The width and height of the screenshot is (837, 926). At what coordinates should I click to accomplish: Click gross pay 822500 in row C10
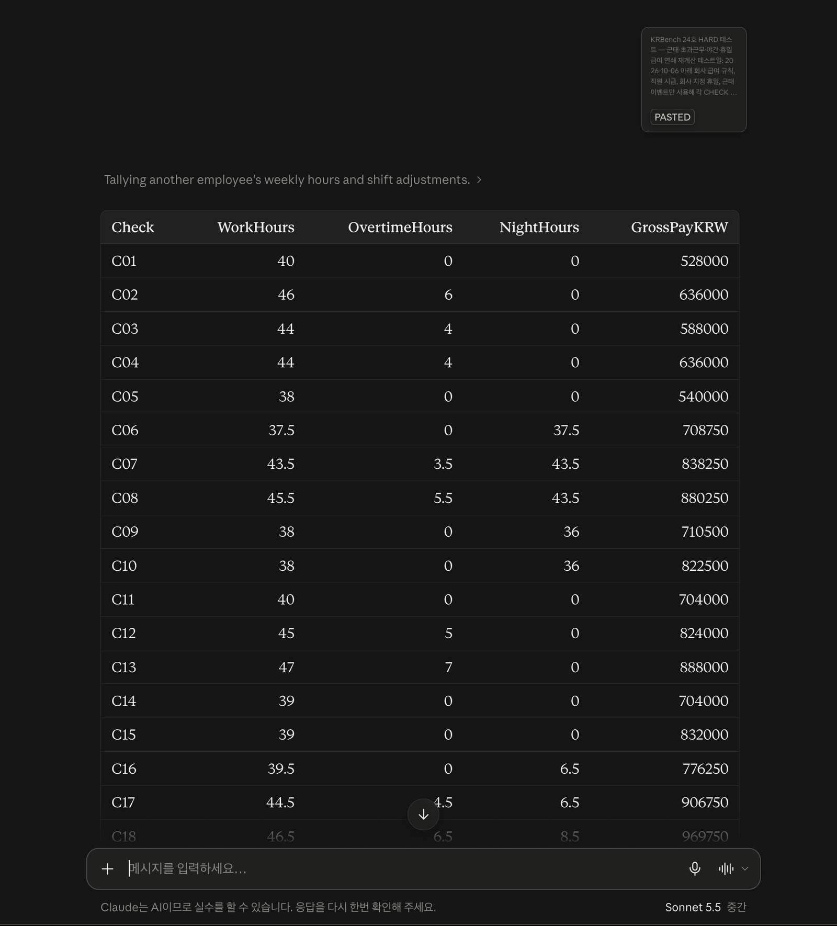pyautogui.click(x=705, y=566)
